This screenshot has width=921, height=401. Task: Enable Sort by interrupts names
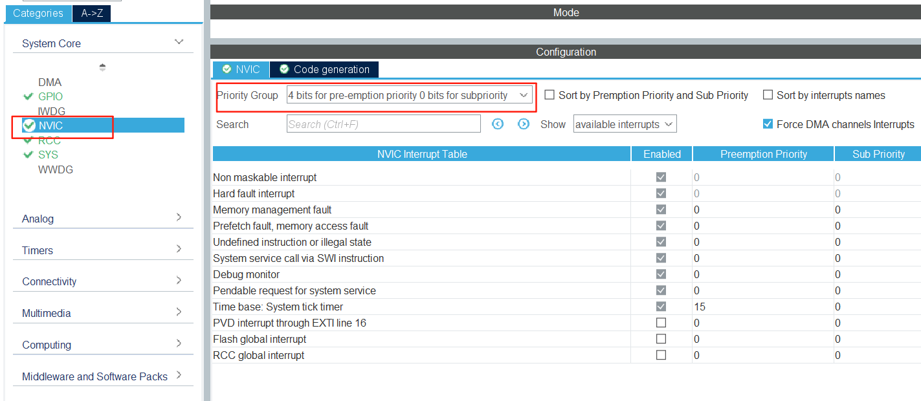point(768,95)
